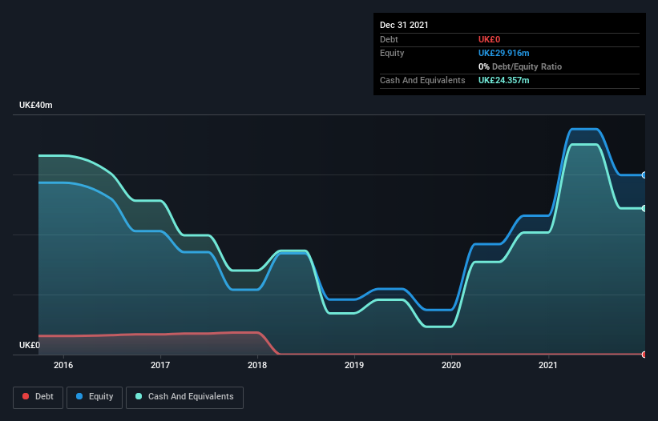Click the Debt label in tooltip
This screenshot has height=421, width=658.
[389, 39]
